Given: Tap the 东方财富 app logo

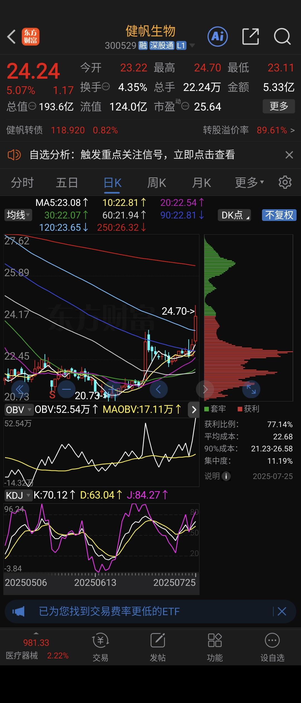Looking at the screenshot, I should tap(30, 37).
